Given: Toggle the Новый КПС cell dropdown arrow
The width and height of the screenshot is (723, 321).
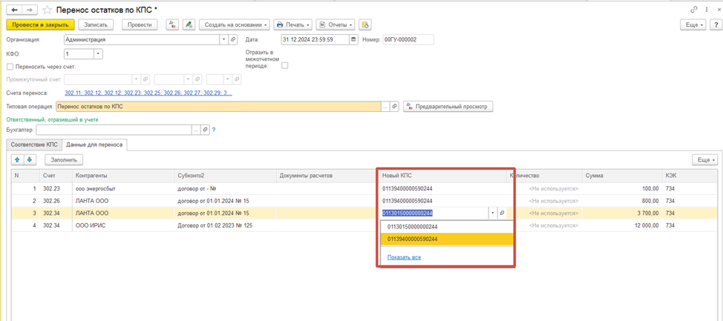Looking at the screenshot, I should pos(492,213).
